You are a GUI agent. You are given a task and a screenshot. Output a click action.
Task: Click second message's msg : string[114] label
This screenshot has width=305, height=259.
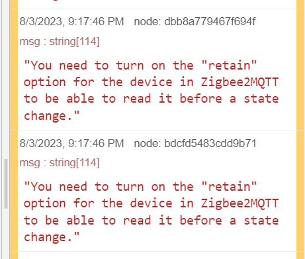(x=60, y=163)
